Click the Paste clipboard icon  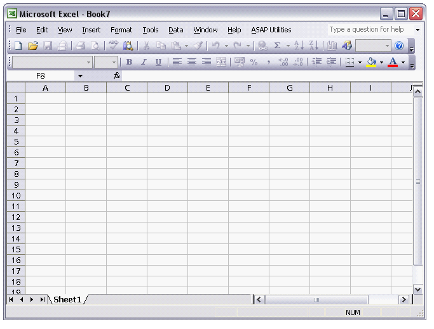click(176, 46)
